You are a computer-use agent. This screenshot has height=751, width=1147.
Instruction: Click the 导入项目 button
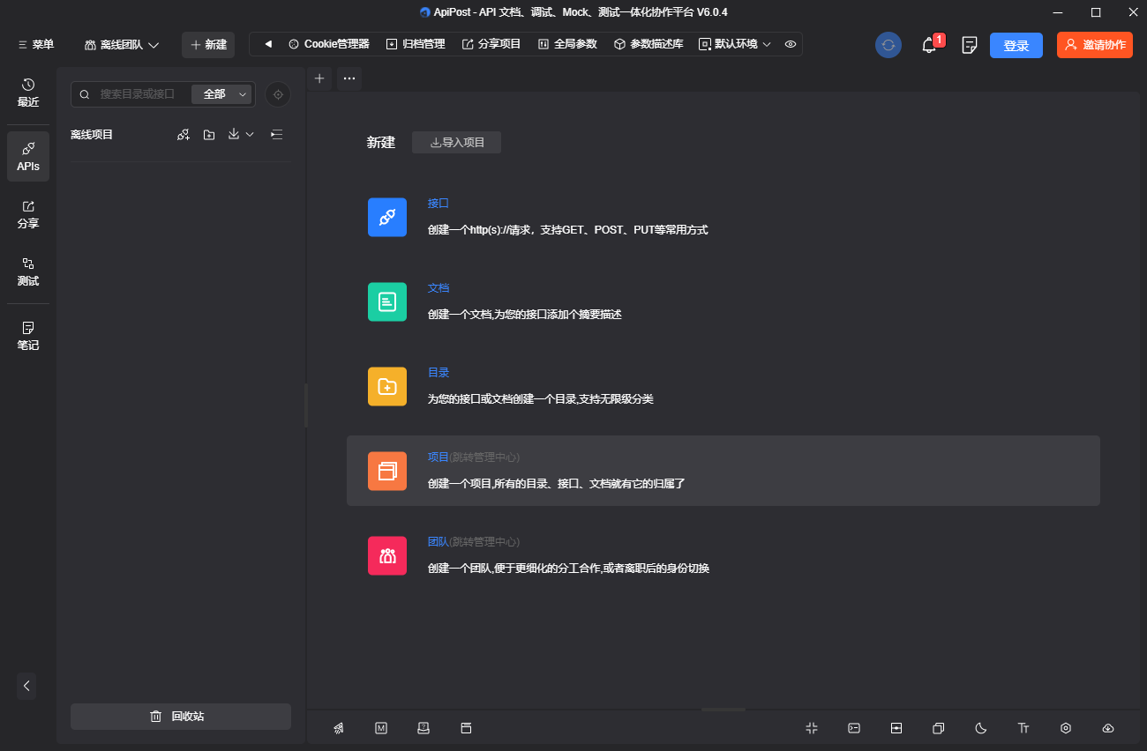(x=456, y=142)
